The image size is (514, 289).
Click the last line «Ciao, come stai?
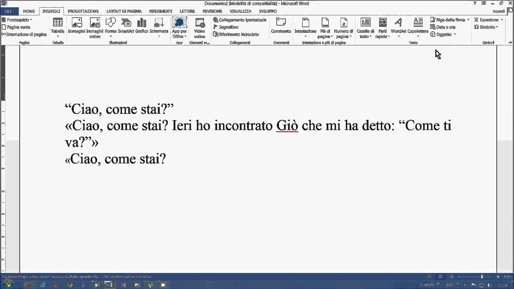coord(116,159)
